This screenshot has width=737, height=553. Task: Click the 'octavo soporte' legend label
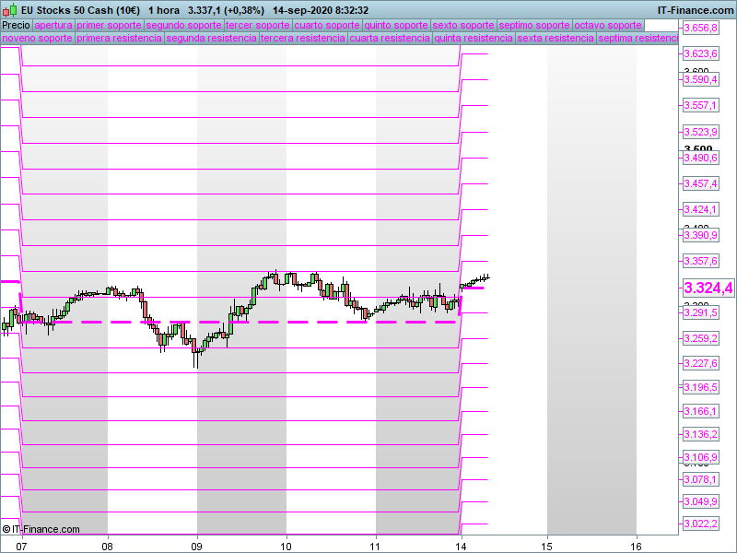(x=607, y=25)
